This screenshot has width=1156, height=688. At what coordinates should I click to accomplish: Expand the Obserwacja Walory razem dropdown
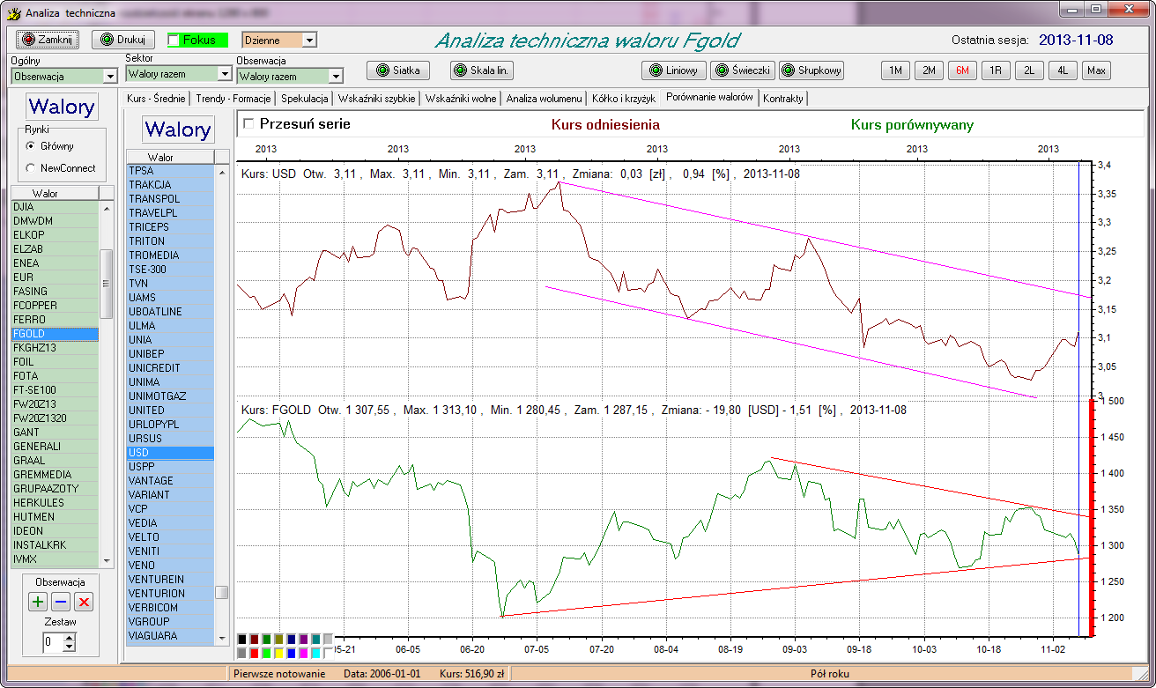click(x=336, y=77)
